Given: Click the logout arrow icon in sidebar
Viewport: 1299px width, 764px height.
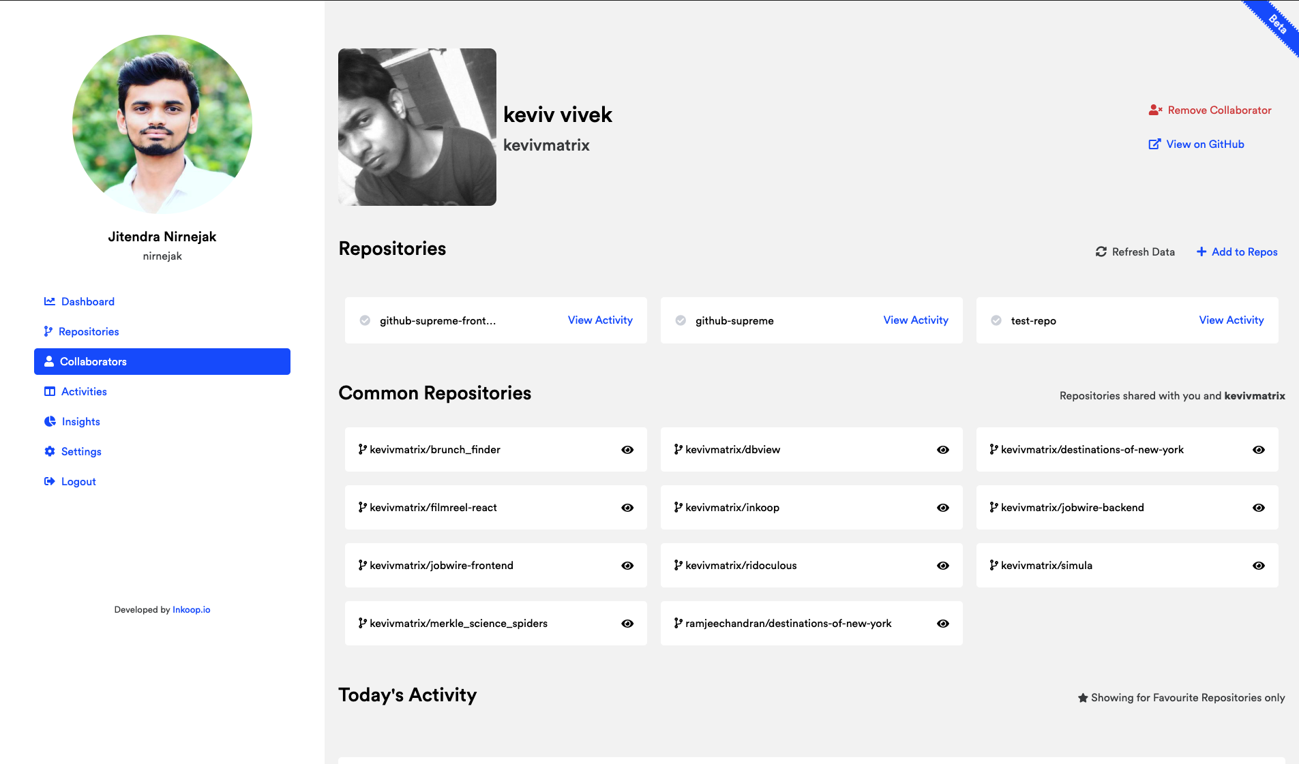Looking at the screenshot, I should 48,481.
